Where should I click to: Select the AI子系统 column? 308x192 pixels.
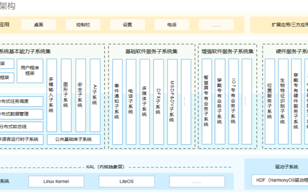pyautogui.click(x=95, y=95)
